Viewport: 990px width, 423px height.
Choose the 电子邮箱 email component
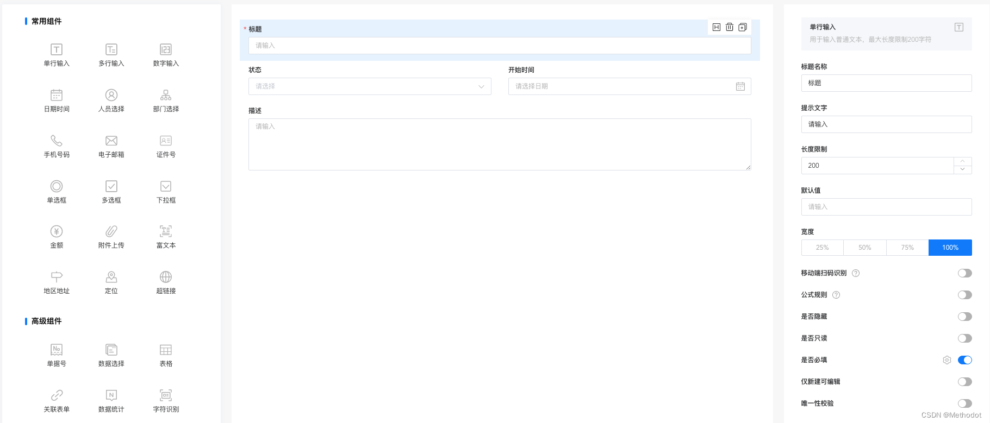coord(111,147)
